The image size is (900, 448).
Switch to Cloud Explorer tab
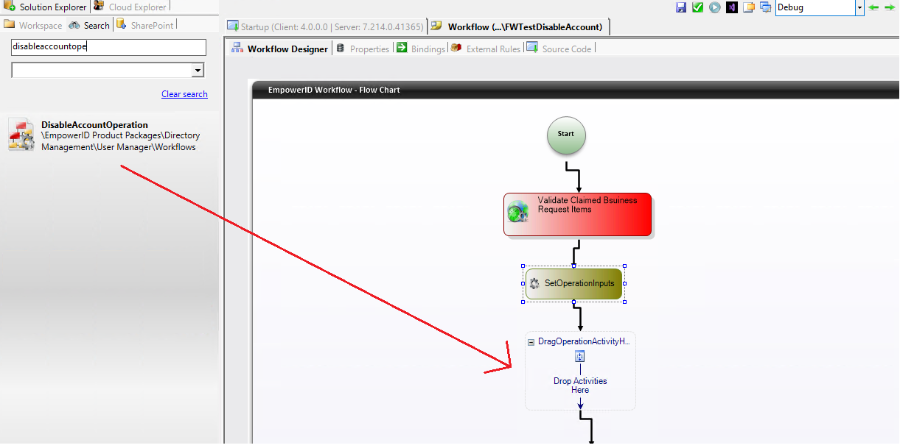point(130,7)
